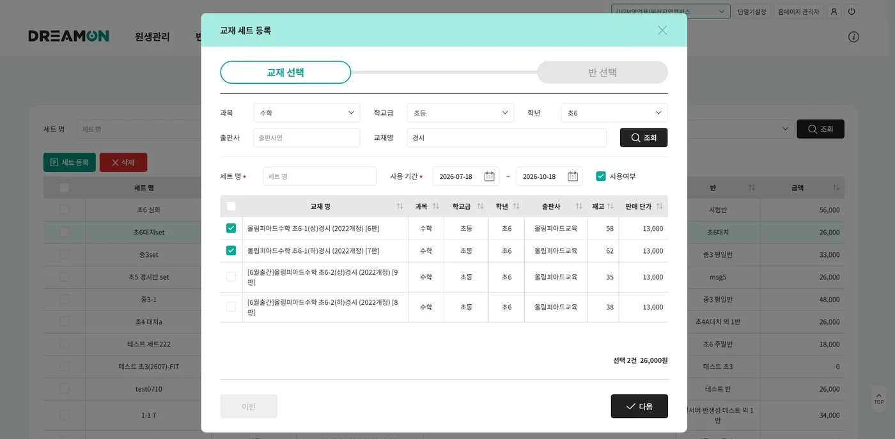Focus the 세트 명 input in dialog
The image size is (895, 439).
pyautogui.click(x=320, y=176)
